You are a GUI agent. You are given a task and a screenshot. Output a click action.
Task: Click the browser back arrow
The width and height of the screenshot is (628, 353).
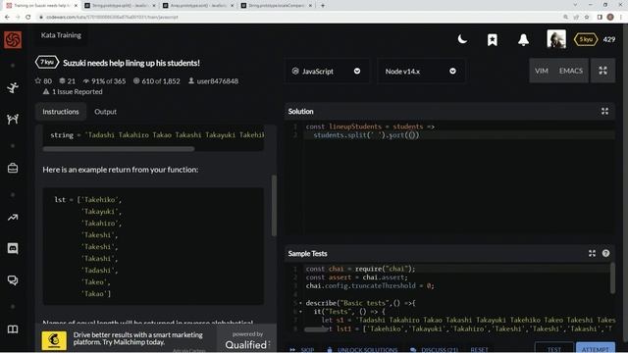pos(7,18)
